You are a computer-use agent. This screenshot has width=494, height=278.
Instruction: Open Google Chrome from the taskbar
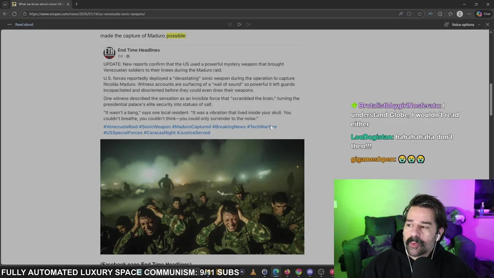(x=298, y=272)
